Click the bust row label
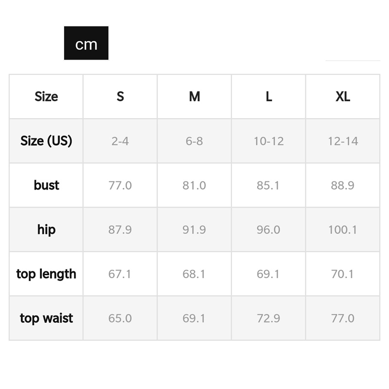The height and width of the screenshot is (389, 389). (46, 185)
